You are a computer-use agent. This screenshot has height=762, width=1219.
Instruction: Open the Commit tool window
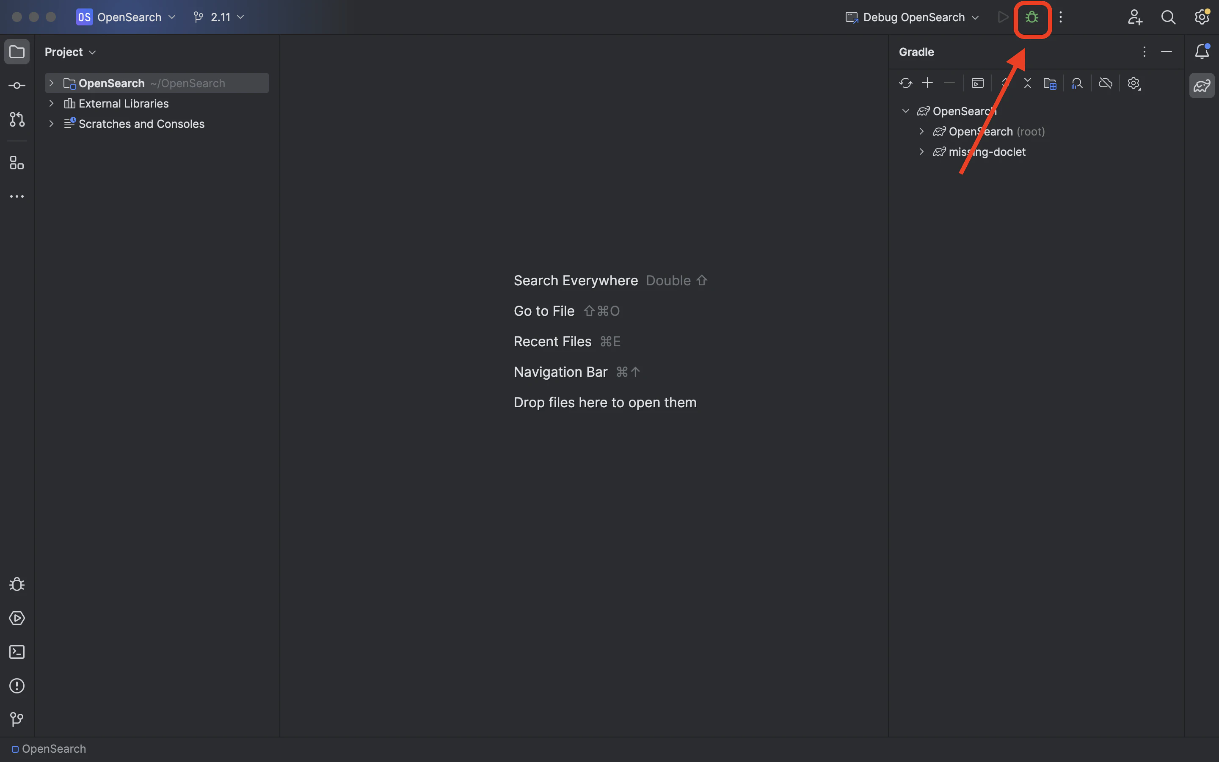tap(17, 86)
